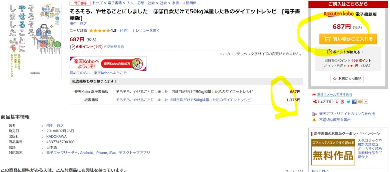Viewport: 390px width, 172px height.
Task: Open the 紙書籍版 book title link
Action: (x=183, y=100)
